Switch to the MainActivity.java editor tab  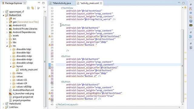pyautogui.click(x=62, y=3)
